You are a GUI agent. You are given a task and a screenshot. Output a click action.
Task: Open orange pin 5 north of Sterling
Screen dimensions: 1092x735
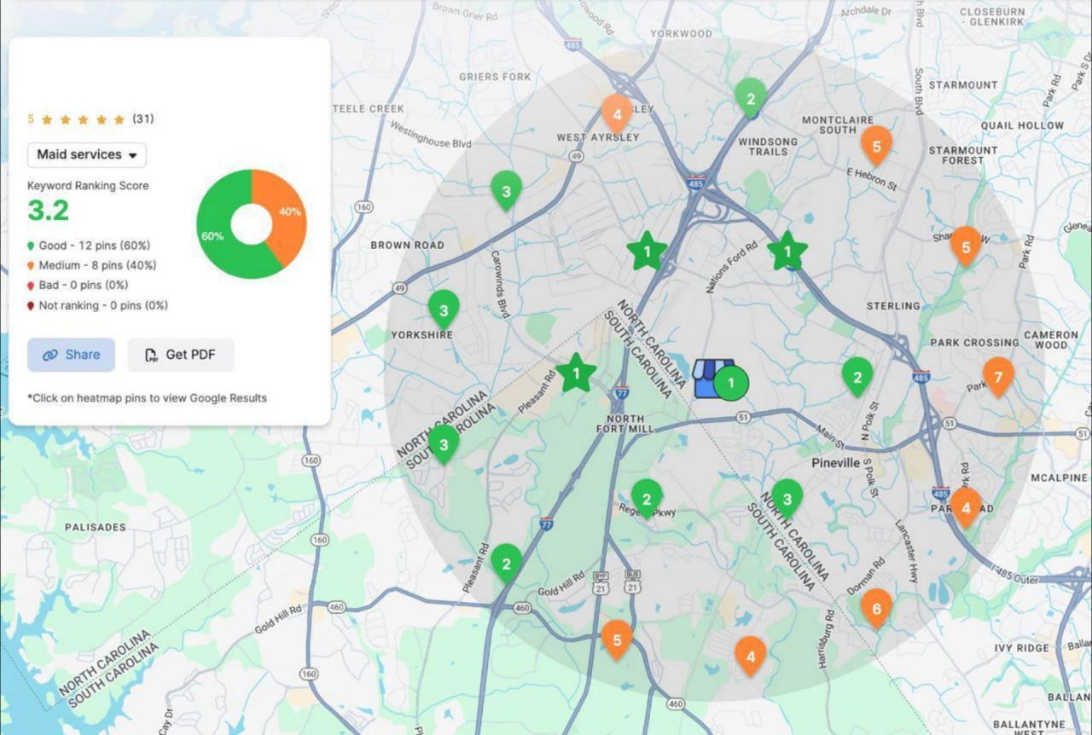click(966, 246)
